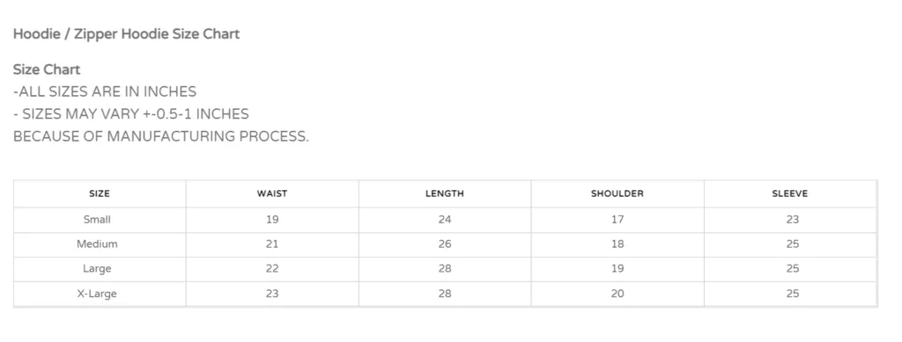
Task: Click the SIZE column header
Action: coord(100,194)
